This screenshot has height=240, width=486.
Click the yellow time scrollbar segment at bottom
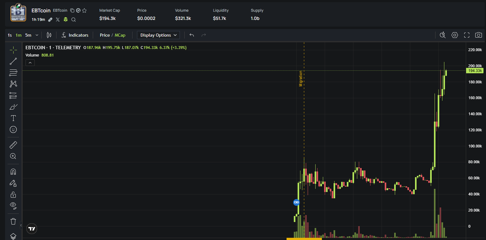point(304,239)
